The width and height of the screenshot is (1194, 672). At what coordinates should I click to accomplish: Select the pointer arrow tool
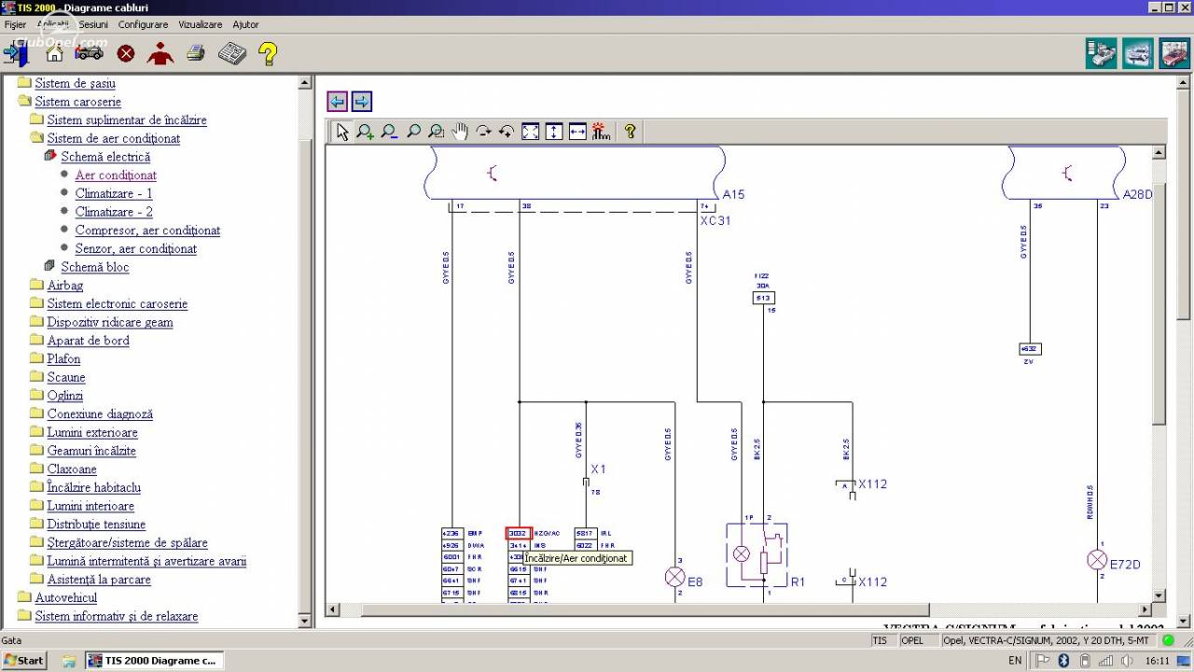coord(342,132)
